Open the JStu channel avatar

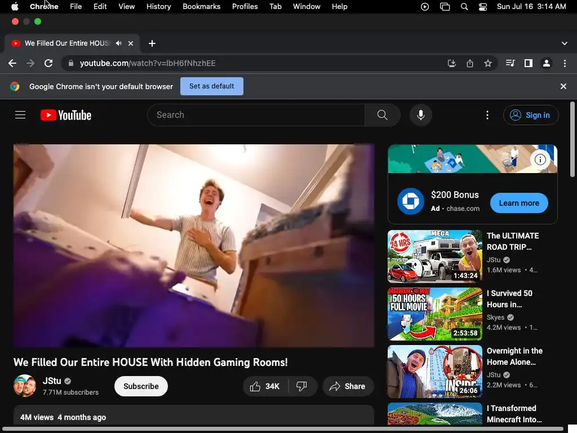click(x=25, y=386)
